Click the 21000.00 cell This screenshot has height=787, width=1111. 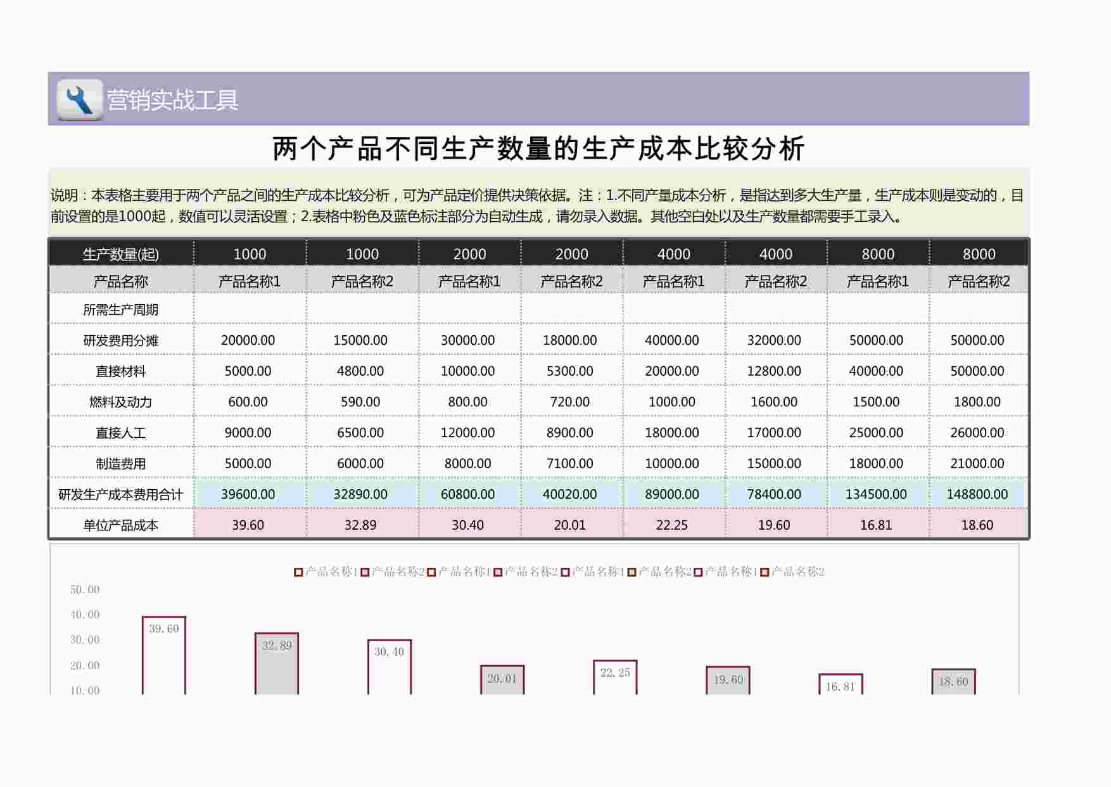[977, 463]
